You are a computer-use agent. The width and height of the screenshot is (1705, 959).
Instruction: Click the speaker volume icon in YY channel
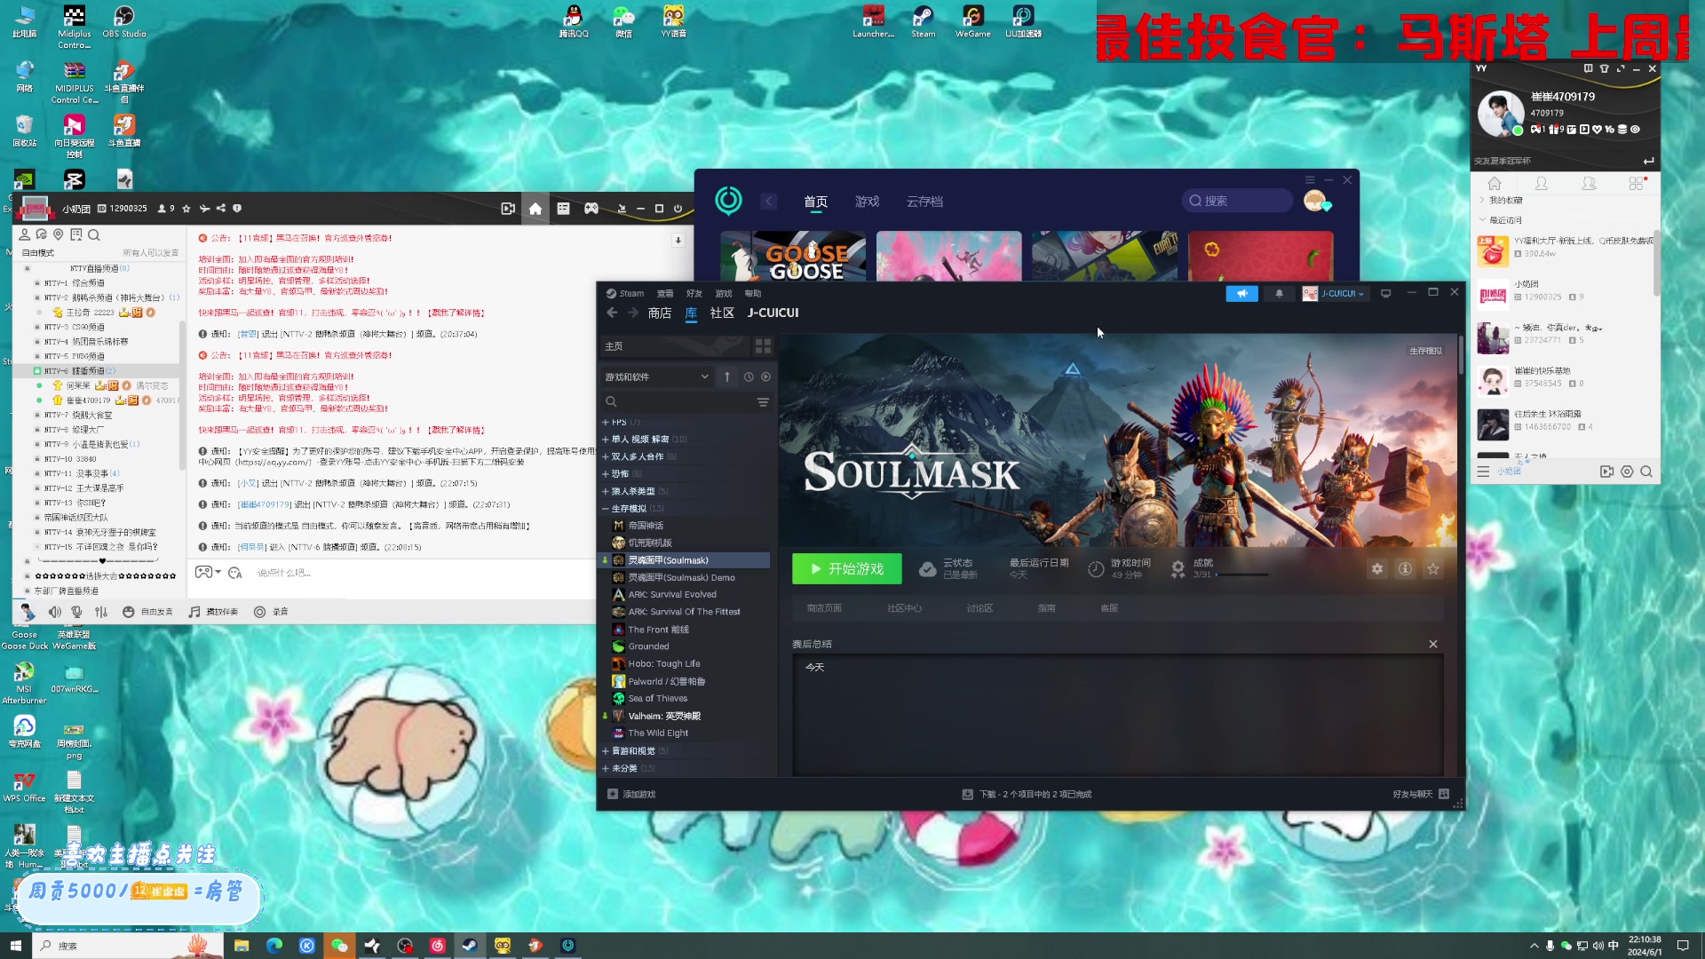click(54, 612)
